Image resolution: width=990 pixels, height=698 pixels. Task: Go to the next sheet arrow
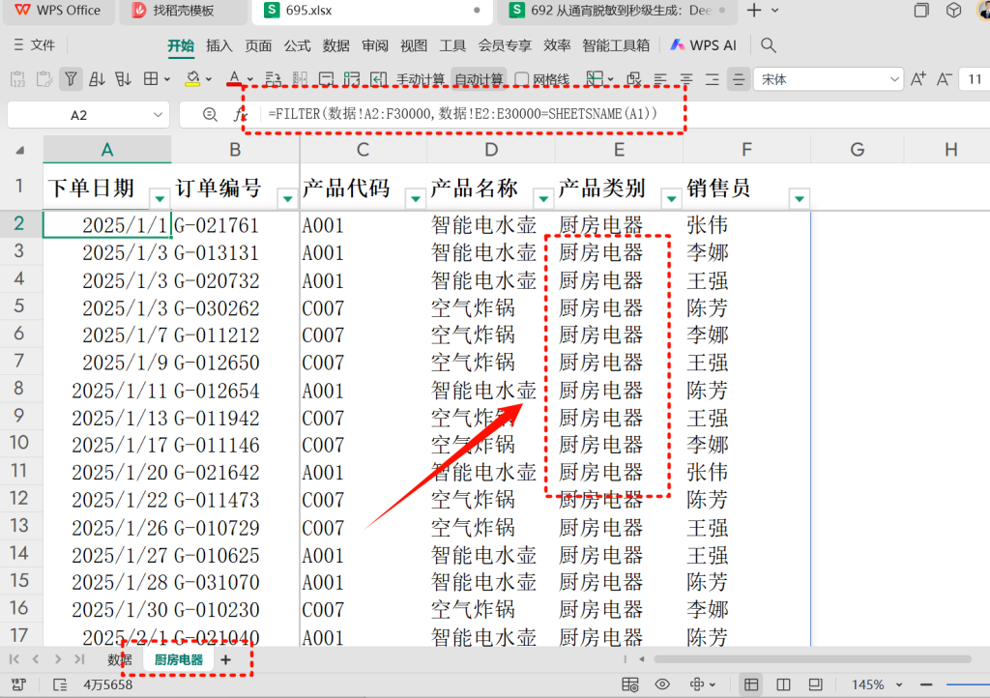(x=57, y=659)
